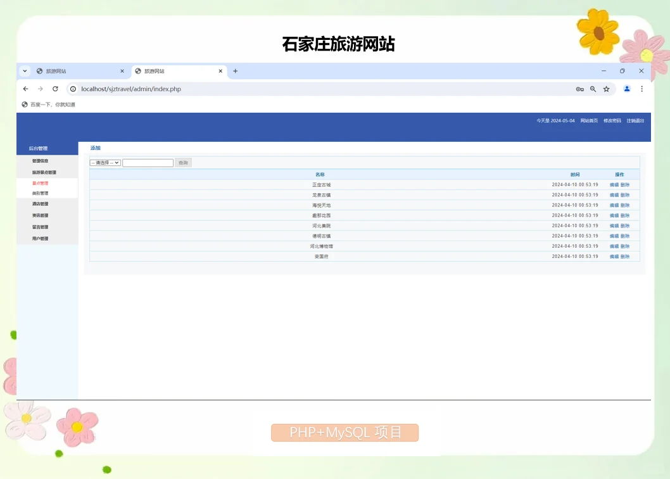Click inside the search text input field
Viewport: 670px width, 479px height.
[148, 162]
